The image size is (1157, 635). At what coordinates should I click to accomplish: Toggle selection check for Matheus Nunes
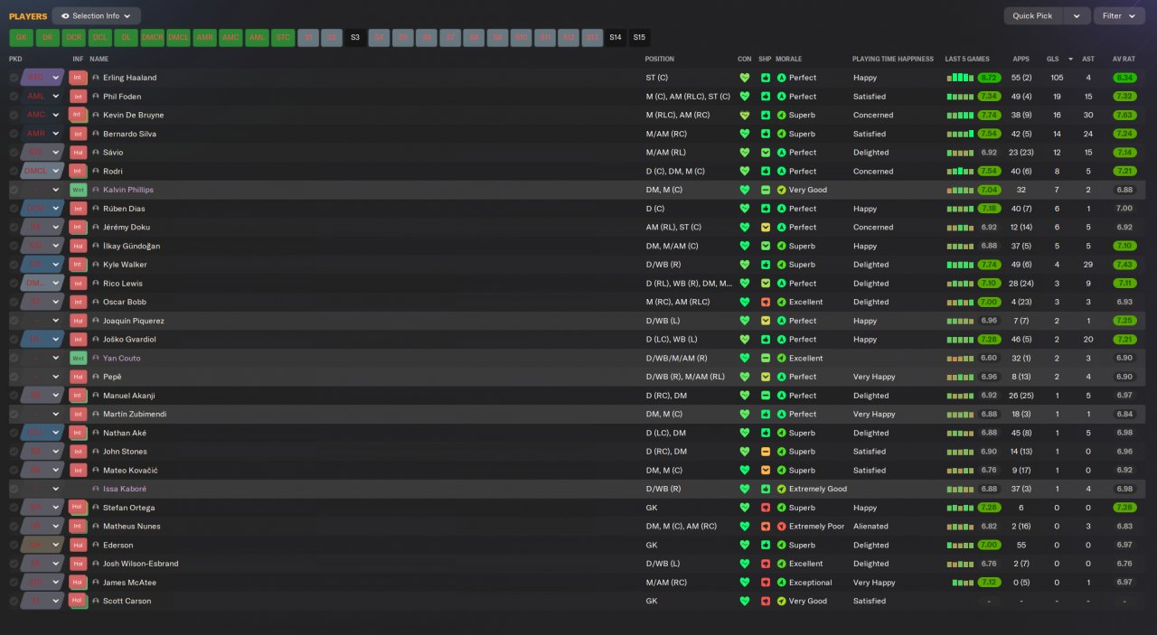(14, 526)
